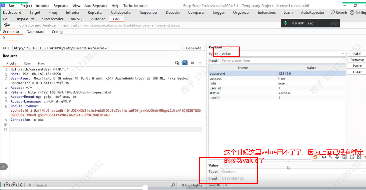Expand the collapsed left side panel arrow
The height and width of the screenshot is (190, 366).
pyautogui.click(x=3, y=167)
